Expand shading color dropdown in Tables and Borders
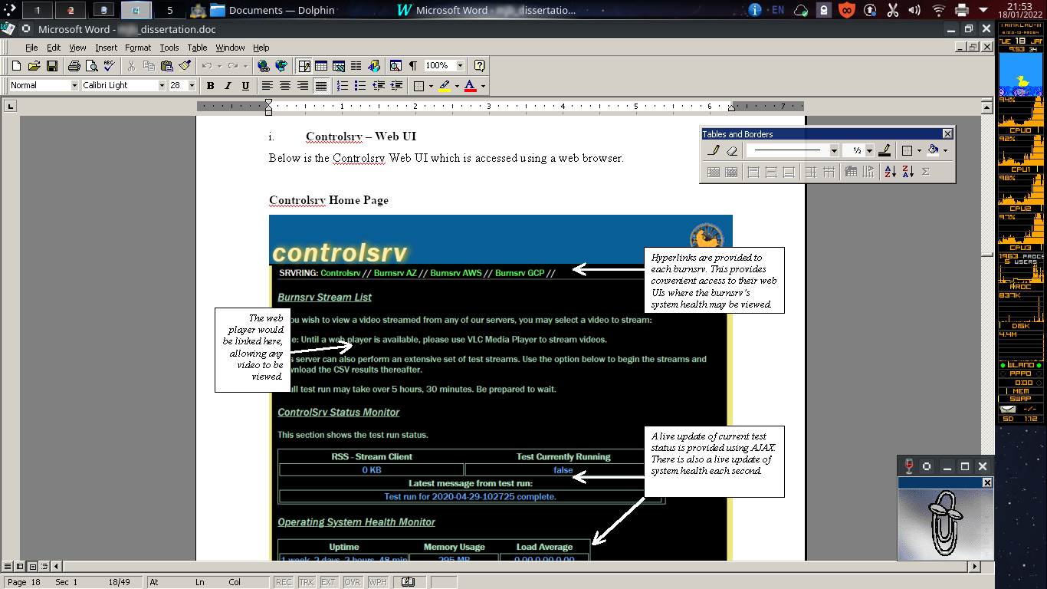This screenshot has height=589, width=1047. pos(945,150)
